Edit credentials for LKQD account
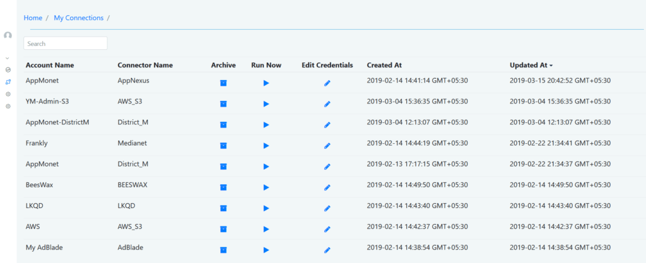Image resolution: width=646 pixels, height=263 pixels. pyautogui.click(x=327, y=208)
